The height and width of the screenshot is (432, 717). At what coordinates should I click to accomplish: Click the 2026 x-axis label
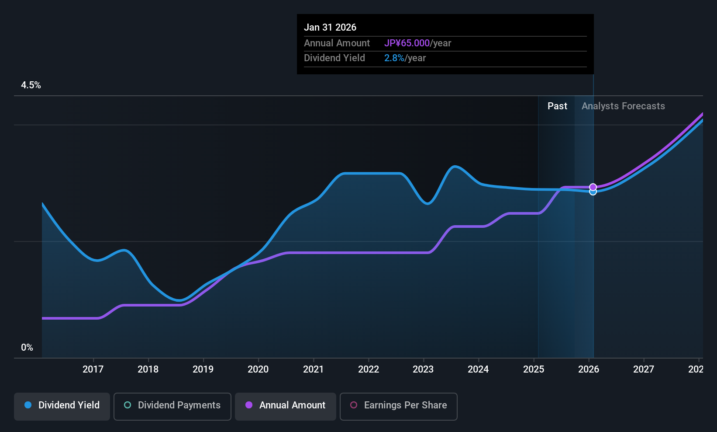[589, 369]
